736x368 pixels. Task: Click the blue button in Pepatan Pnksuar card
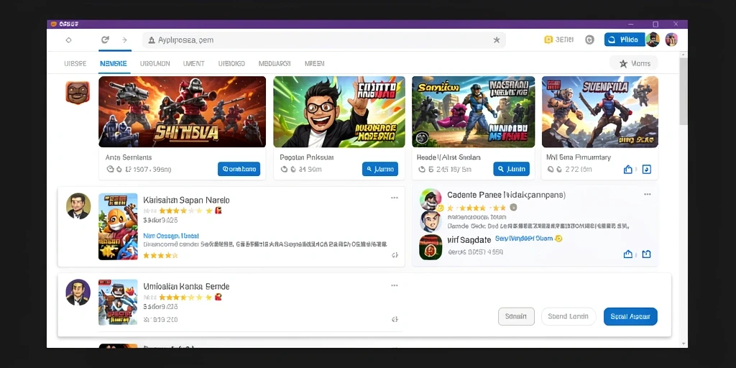pos(380,169)
